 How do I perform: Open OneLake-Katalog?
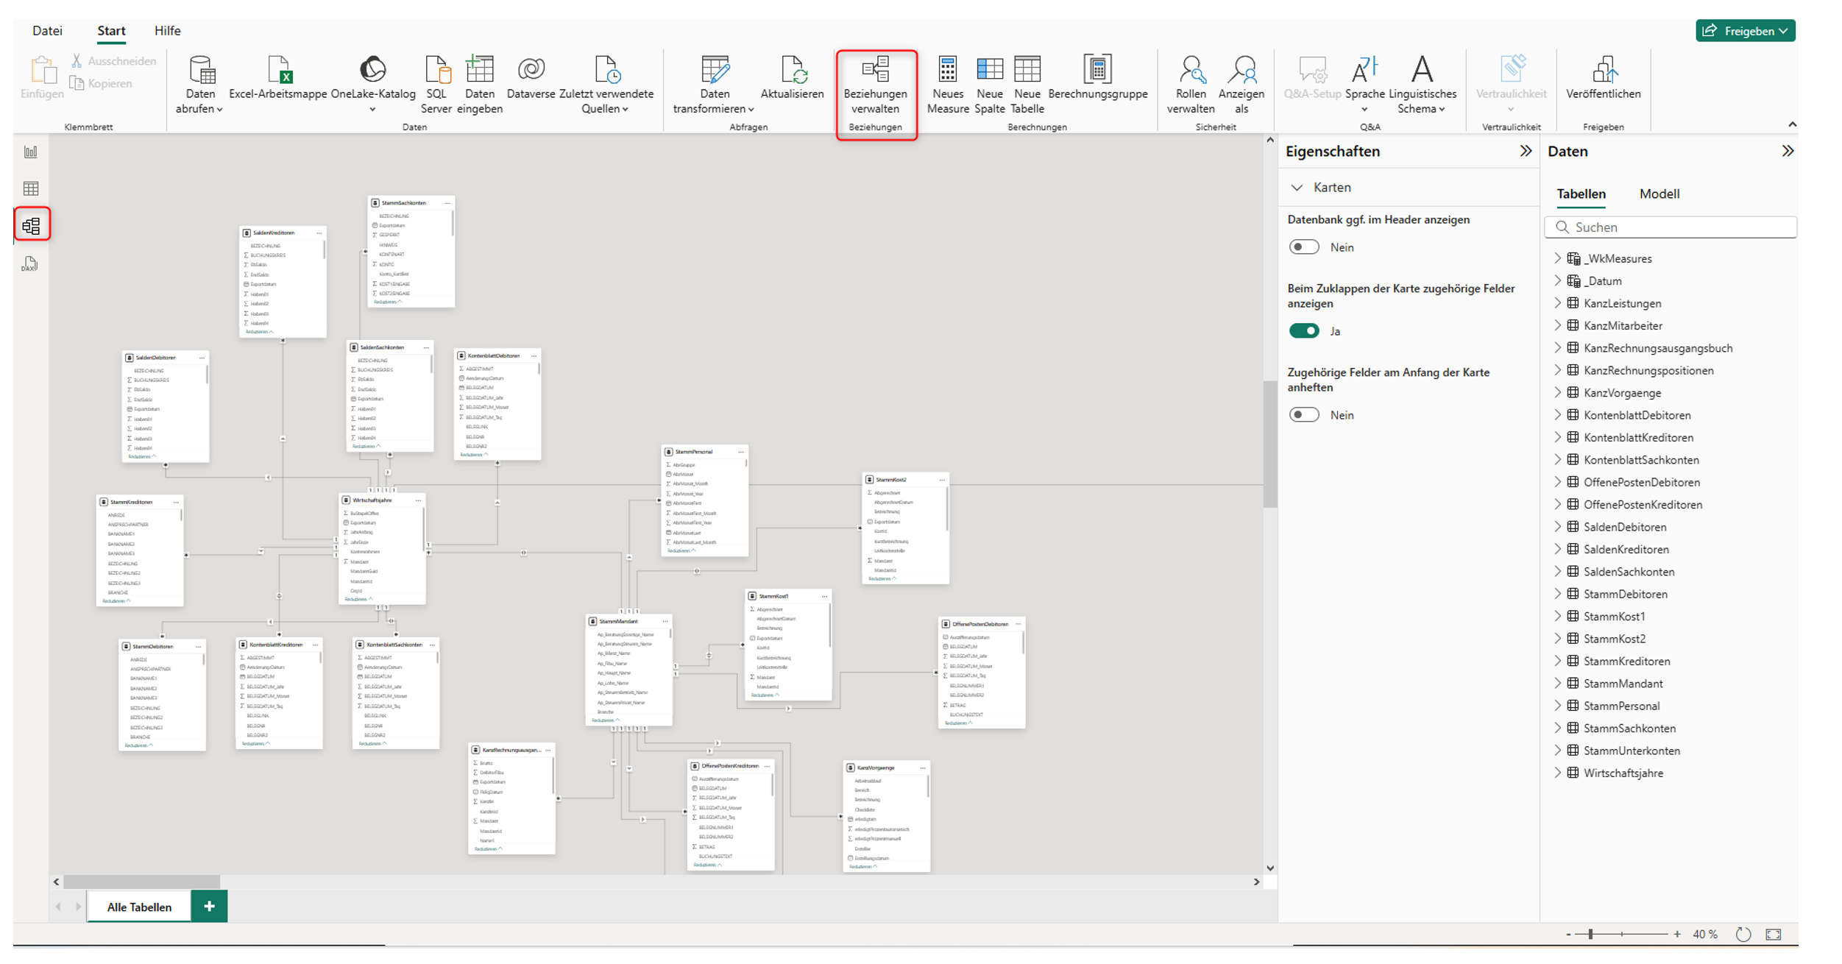tap(373, 84)
